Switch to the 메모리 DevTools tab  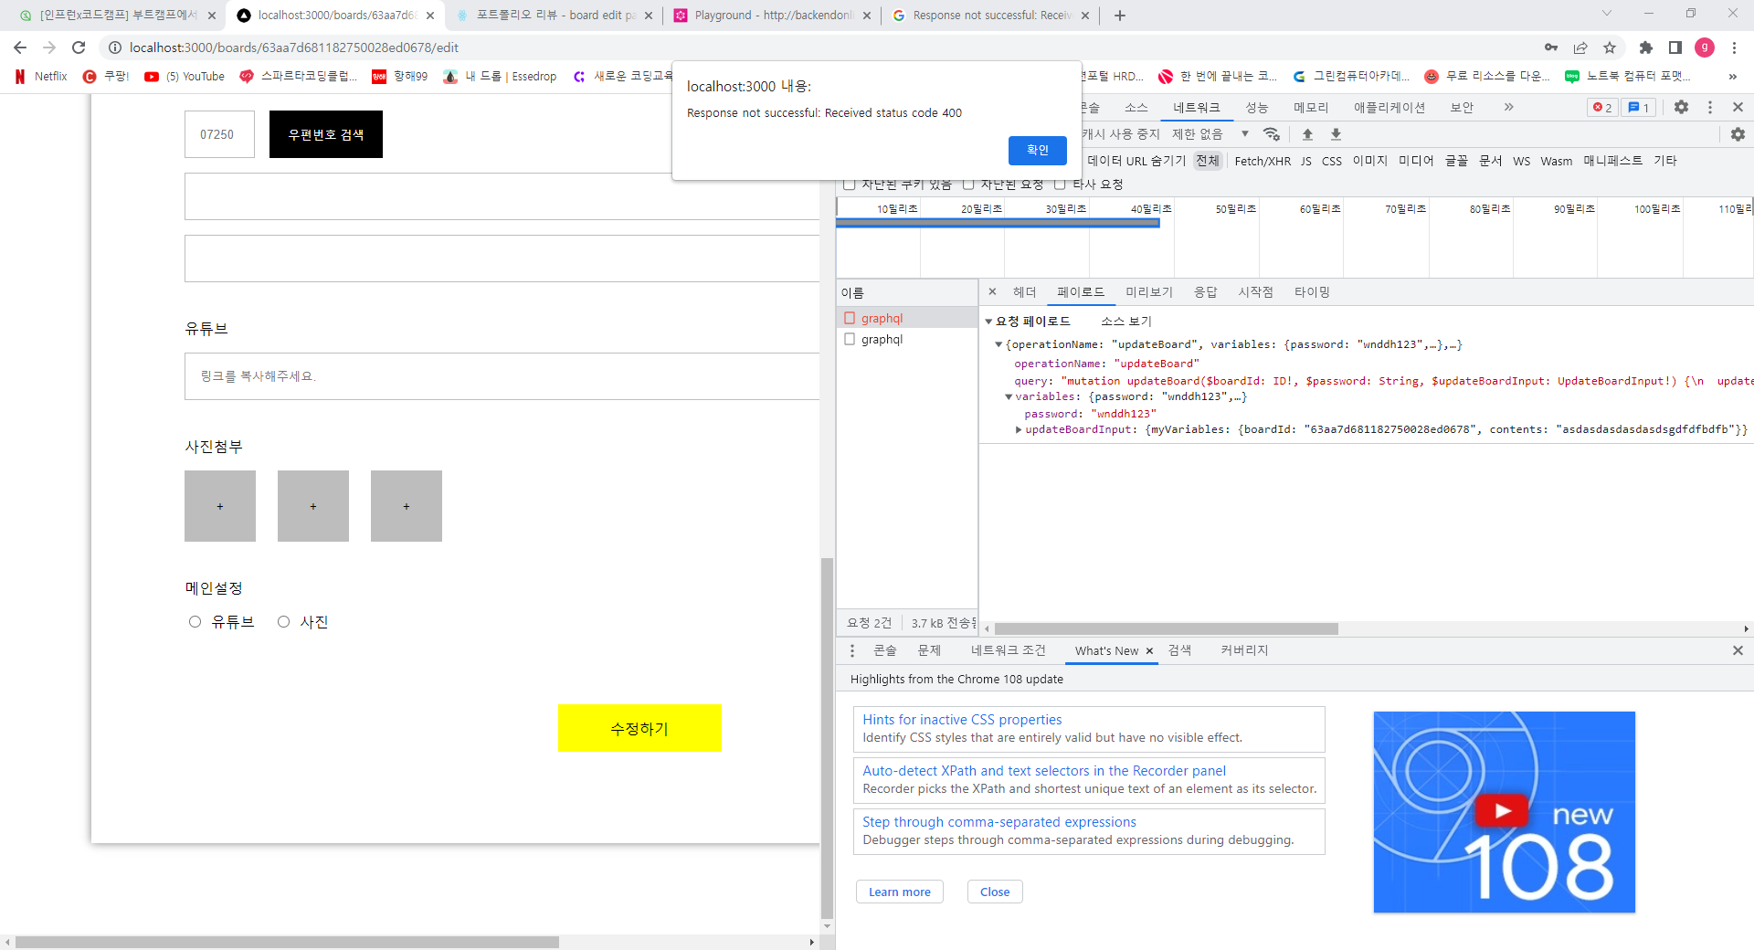1311,108
